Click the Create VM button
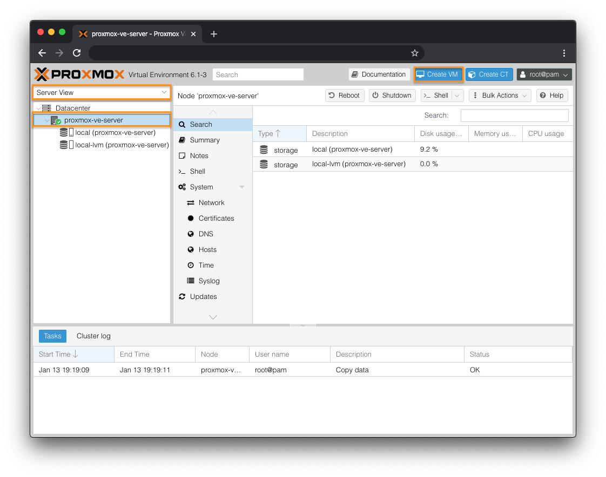The height and width of the screenshot is (477, 606). point(438,74)
